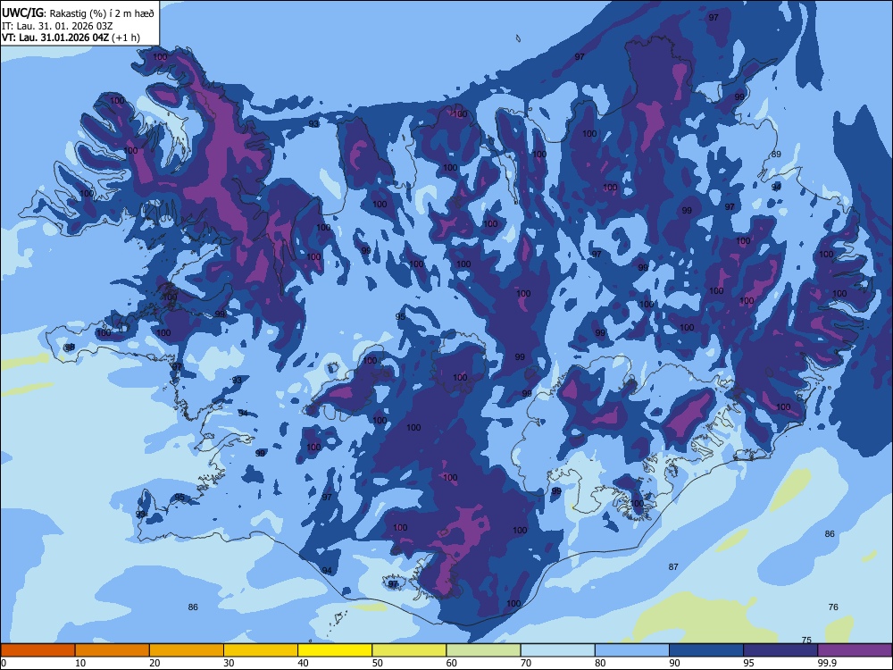Click the purple above-99.9 legend swatch
This screenshot has width=893, height=670.
click(x=855, y=650)
